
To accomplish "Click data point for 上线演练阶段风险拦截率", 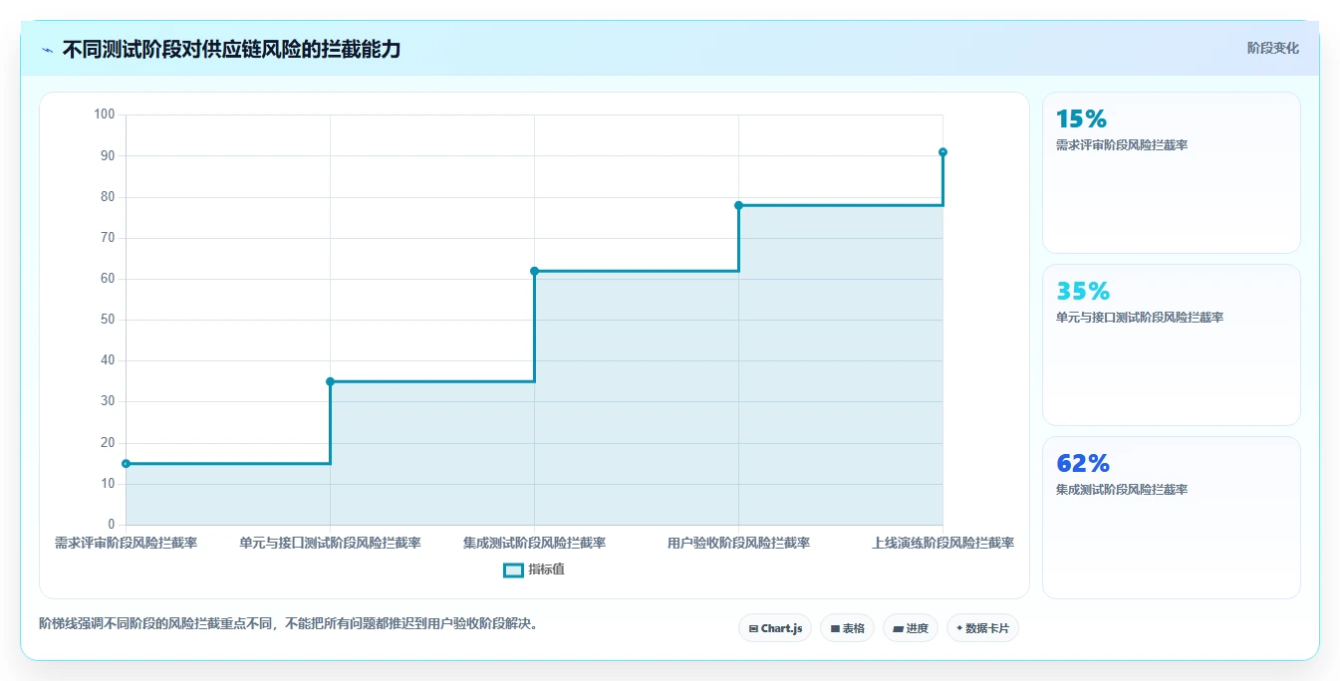I will point(942,152).
